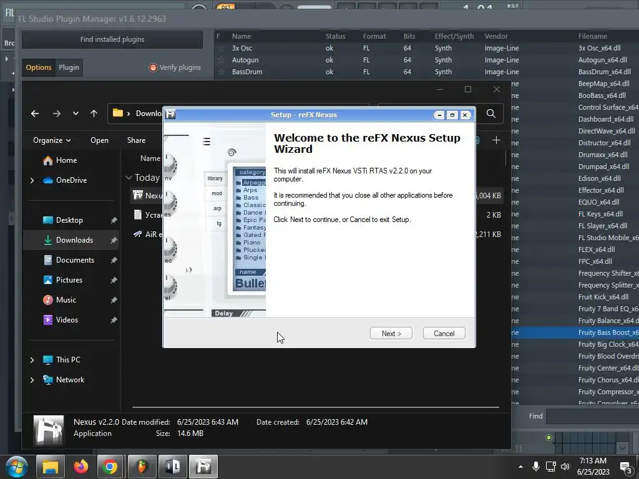Expand the Network tree node
The width and height of the screenshot is (639, 479).
coord(32,380)
